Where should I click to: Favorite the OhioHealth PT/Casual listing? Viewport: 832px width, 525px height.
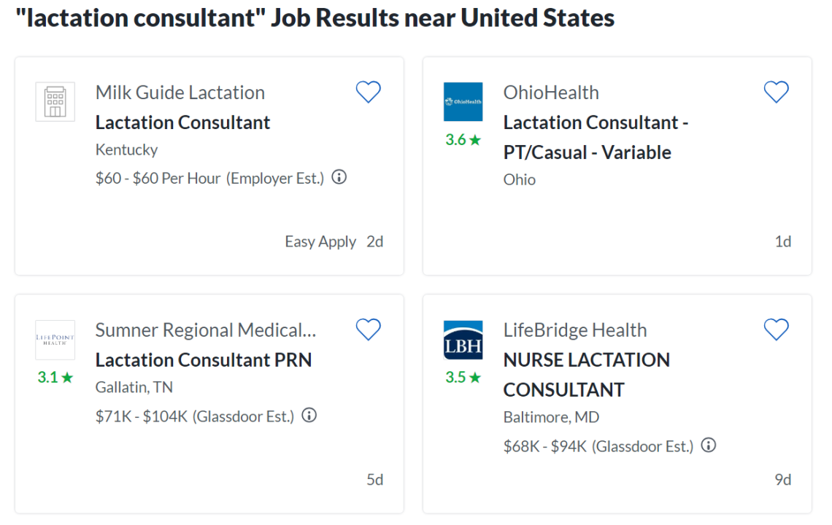776,92
